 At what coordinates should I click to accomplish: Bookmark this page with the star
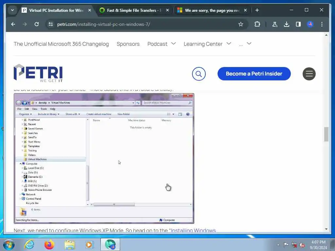click(241, 24)
